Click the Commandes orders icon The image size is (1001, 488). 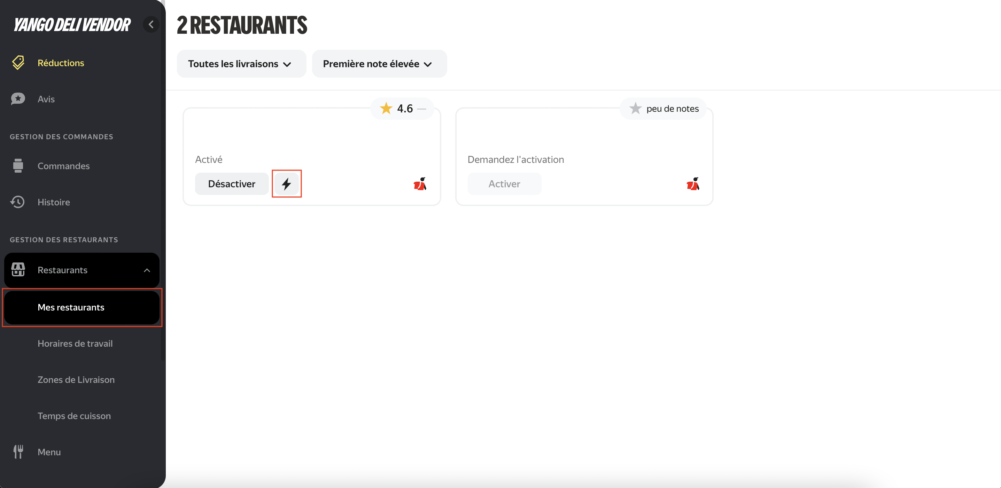[x=18, y=166]
